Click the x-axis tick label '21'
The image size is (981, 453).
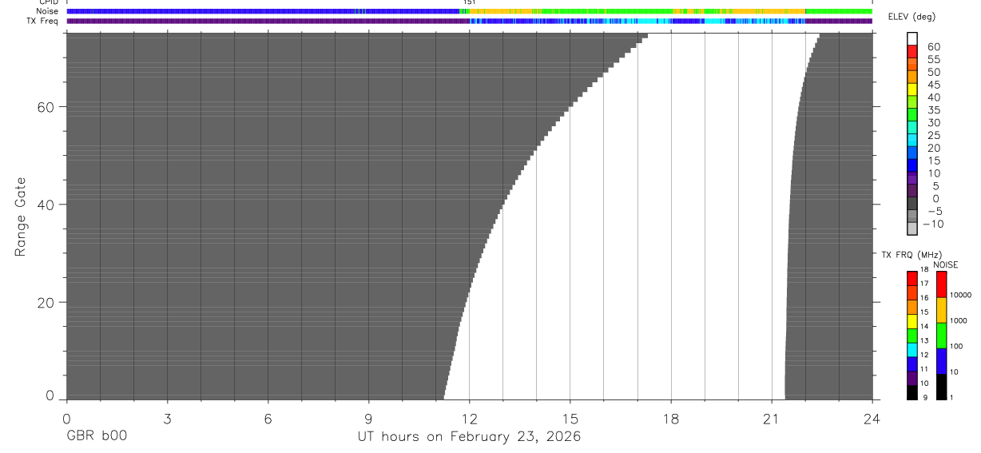click(x=772, y=419)
